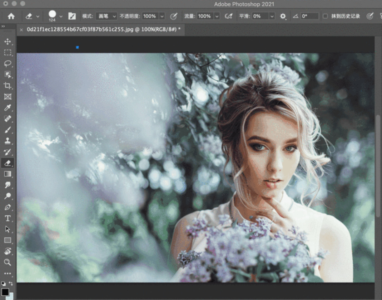The height and width of the screenshot is (300, 382).
Task: Toggle the brush settings panel
Action: click(72, 16)
